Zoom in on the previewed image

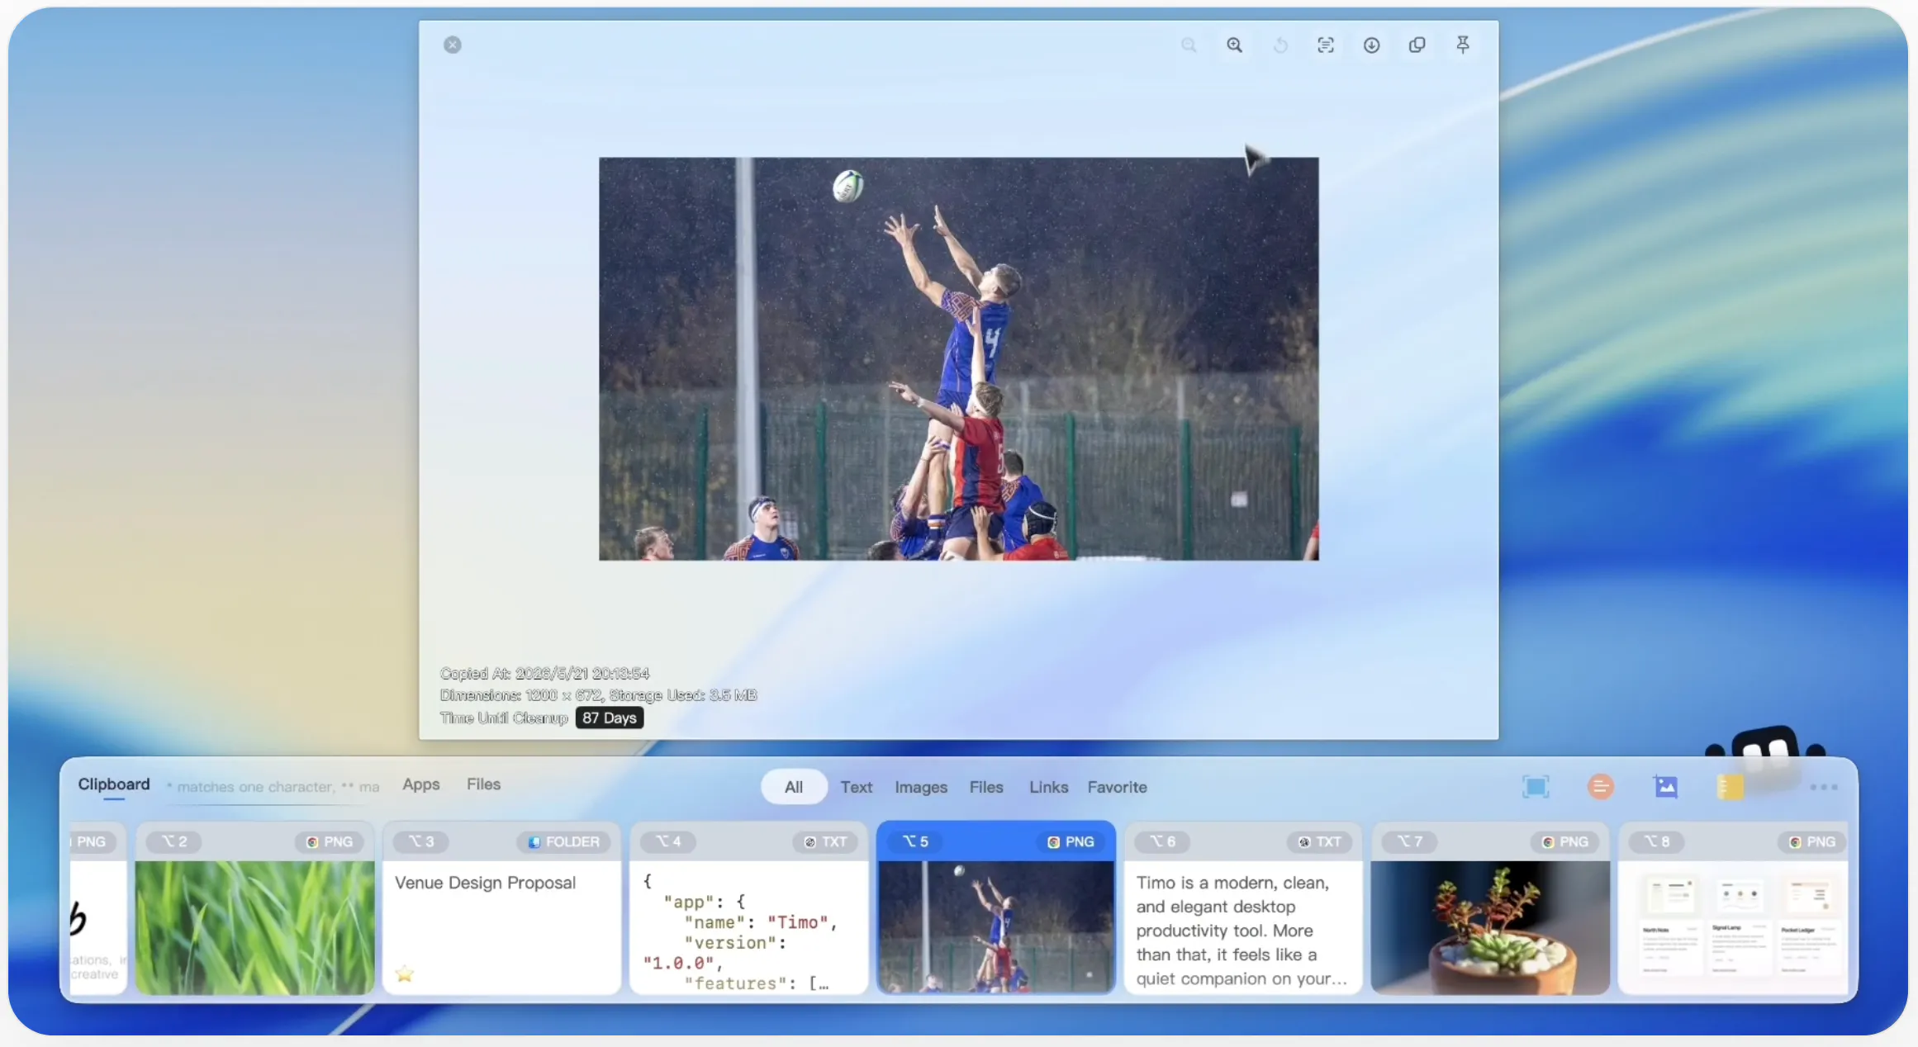click(x=1234, y=45)
